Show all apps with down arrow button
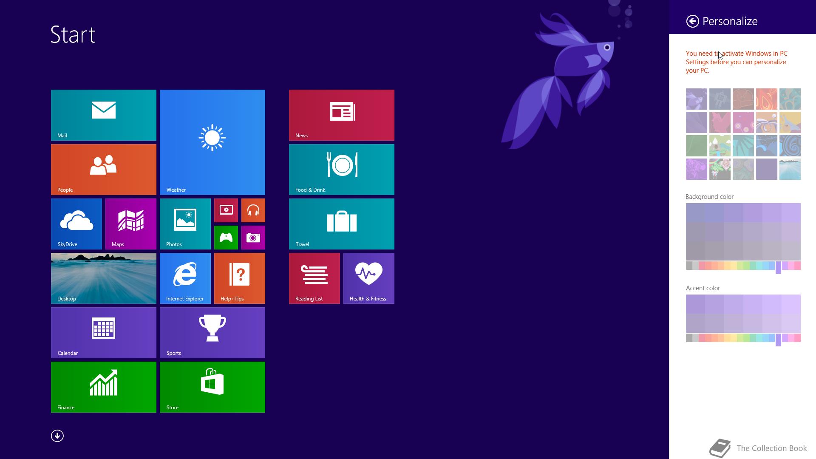The height and width of the screenshot is (459, 816). pos(57,436)
